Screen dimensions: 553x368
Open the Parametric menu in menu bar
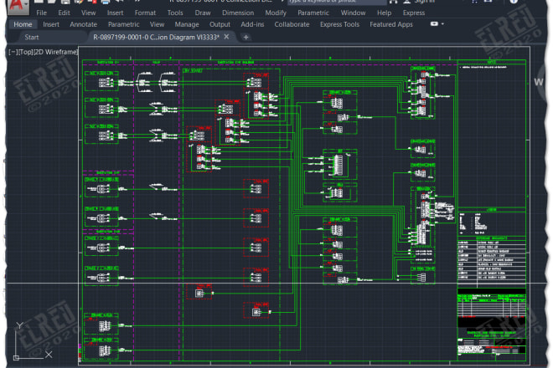coord(313,13)
